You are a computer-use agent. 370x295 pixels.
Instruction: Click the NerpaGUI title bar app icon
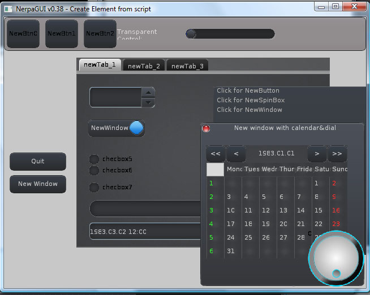click(7, 8)
